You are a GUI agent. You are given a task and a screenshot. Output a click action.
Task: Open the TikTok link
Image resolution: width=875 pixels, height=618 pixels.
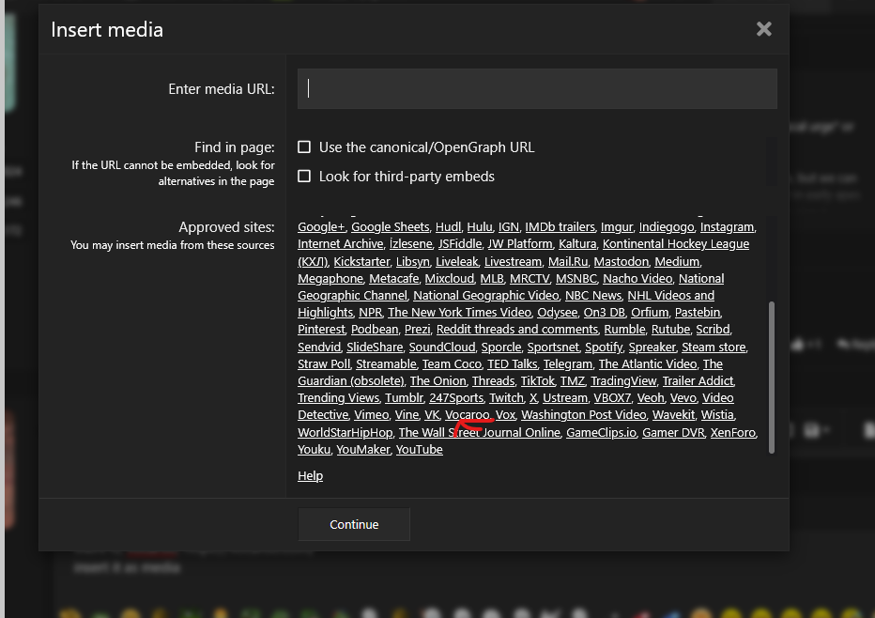coord(538,380)
